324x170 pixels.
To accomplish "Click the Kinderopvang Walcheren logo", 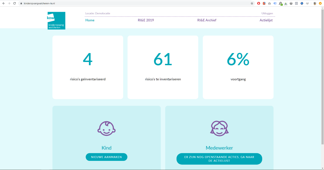I will [56, 20].
